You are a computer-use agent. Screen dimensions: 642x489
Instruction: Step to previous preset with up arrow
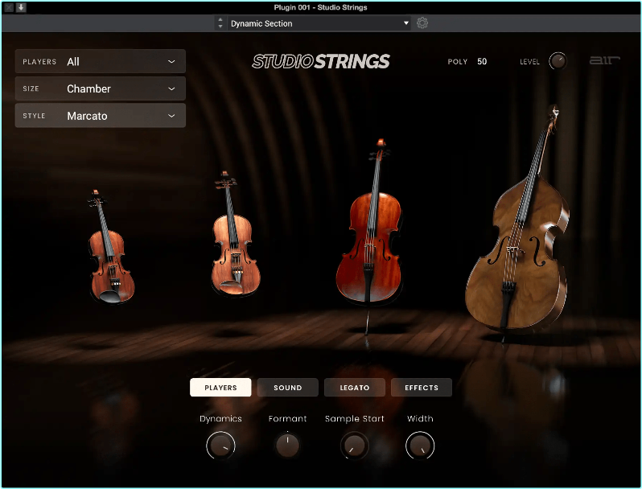click(220, 19)
